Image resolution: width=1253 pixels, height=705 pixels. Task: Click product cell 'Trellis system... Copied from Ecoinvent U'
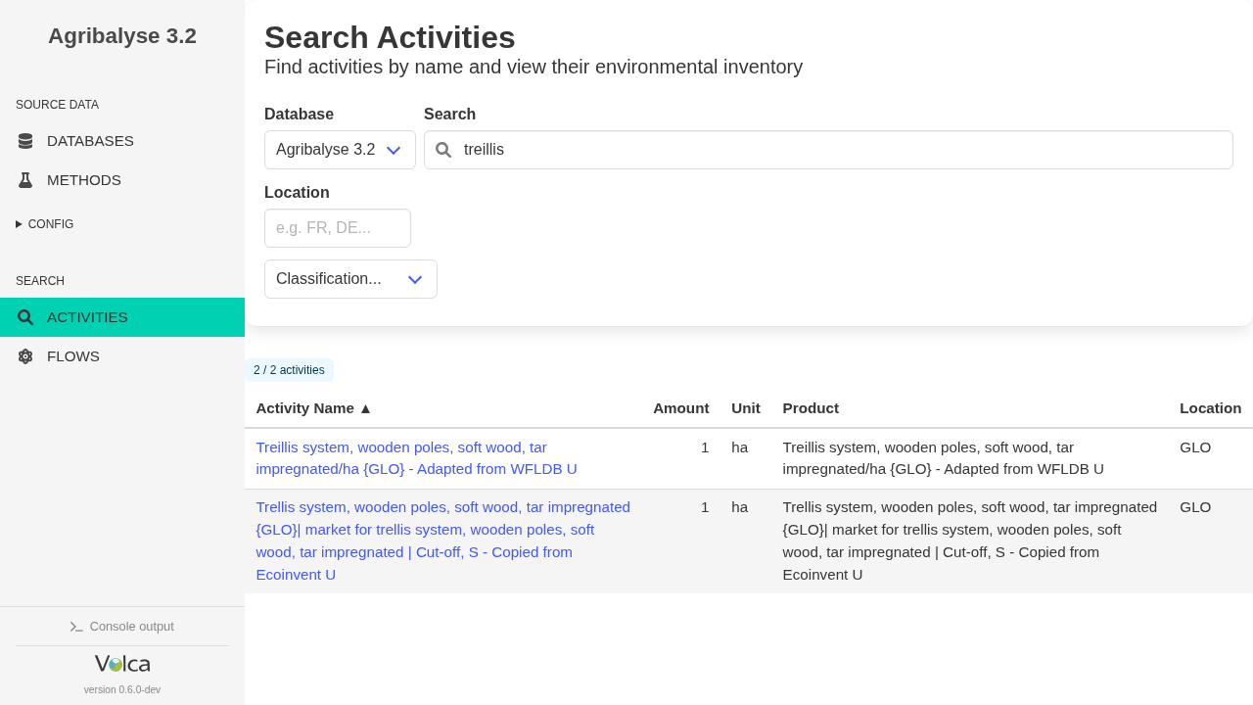click(970, 540)
